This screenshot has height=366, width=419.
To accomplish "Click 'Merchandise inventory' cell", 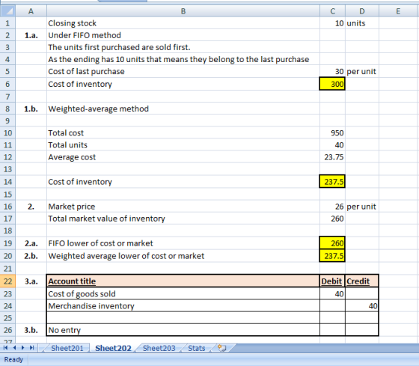I will (183, 305).
